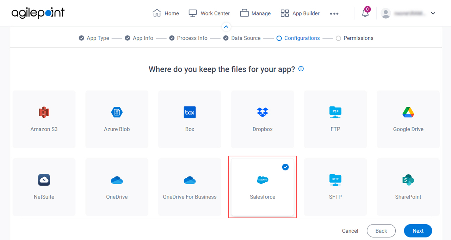The height and width of the screenshot is (240, 451).
Task: Select the Amazon S3 icon
Action: (x=44, y=112)
